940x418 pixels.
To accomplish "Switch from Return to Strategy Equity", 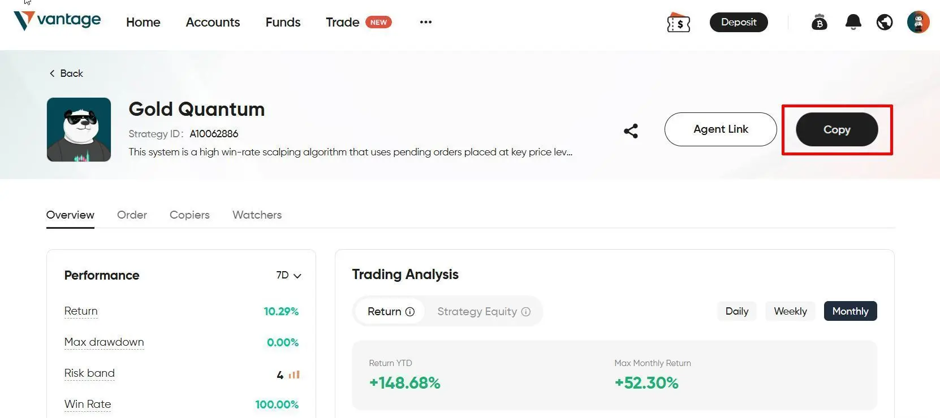I will coord(477,311).
